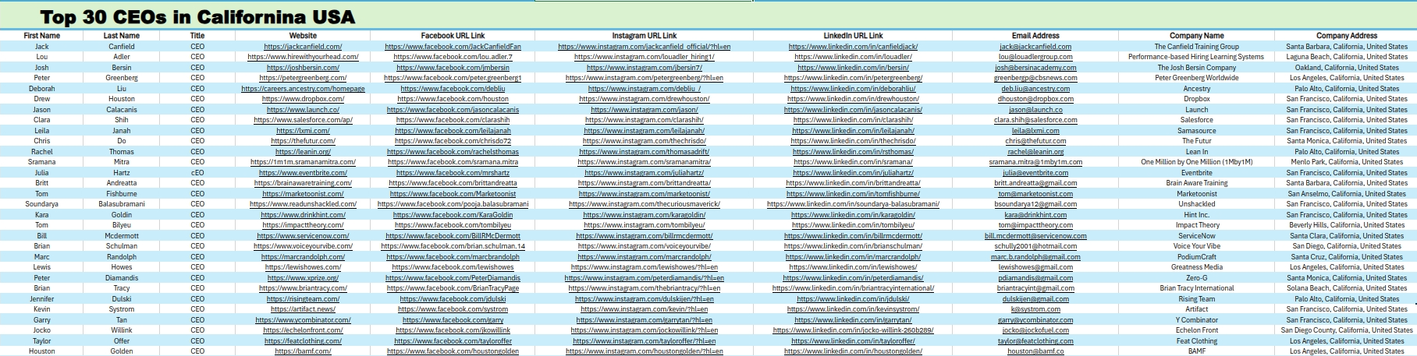Screen dimensions: 1417x356
Task: Open the hirewithyourhead.com website link
Action: [303, 57]
